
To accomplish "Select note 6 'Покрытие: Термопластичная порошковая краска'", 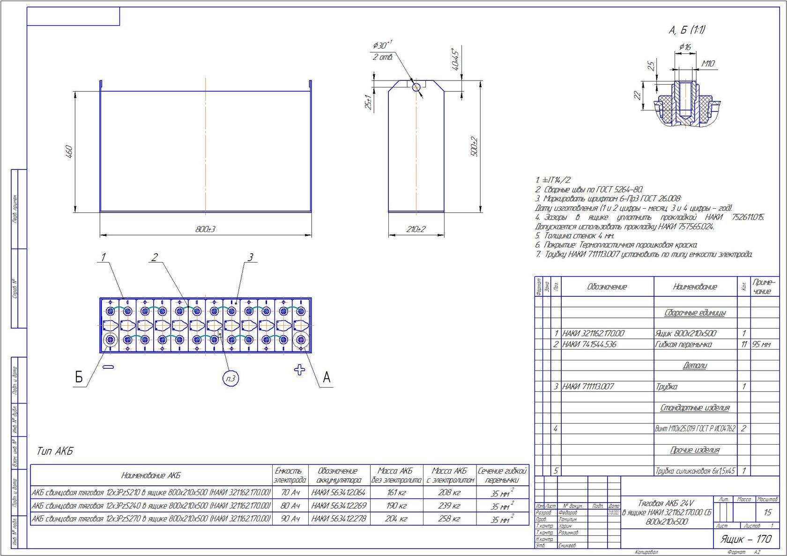I will (x=616, y=245).
